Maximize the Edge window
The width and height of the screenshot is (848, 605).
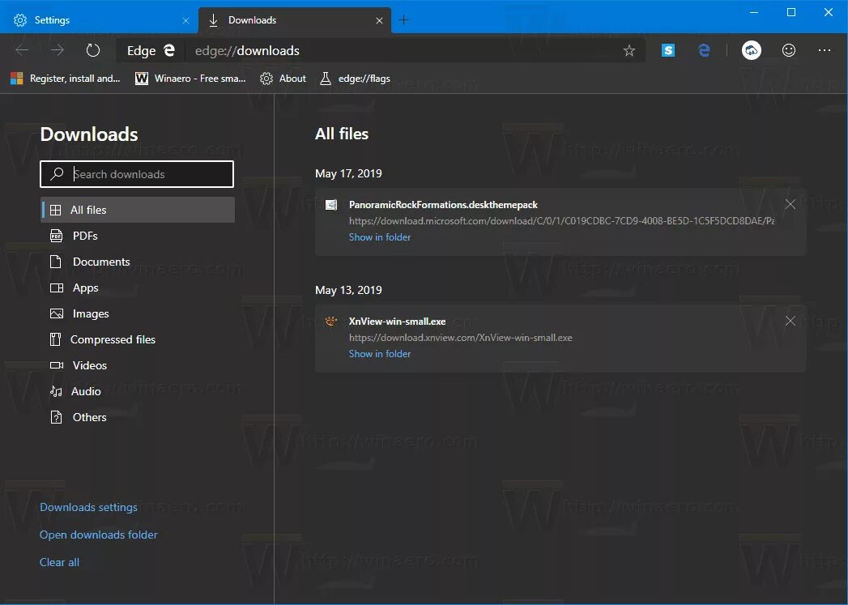[x=791, y=12]
